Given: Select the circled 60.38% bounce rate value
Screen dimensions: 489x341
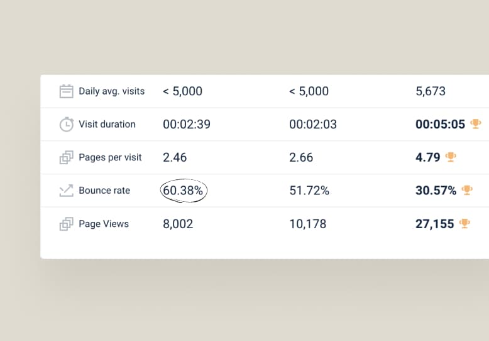Looking at the screenshot, I should [x=183, y=191].
